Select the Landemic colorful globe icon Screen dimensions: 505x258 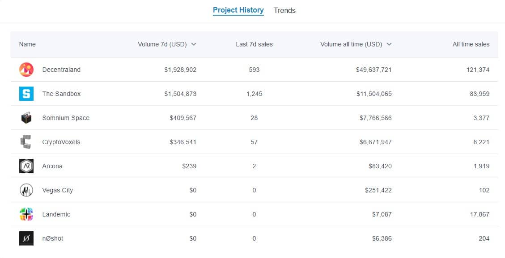click(x=26, y=214)
